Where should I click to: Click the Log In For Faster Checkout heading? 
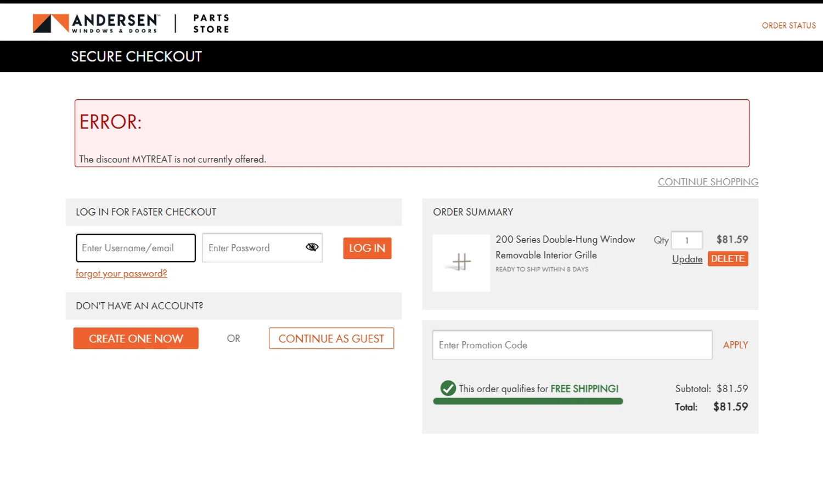click(146, 212)
